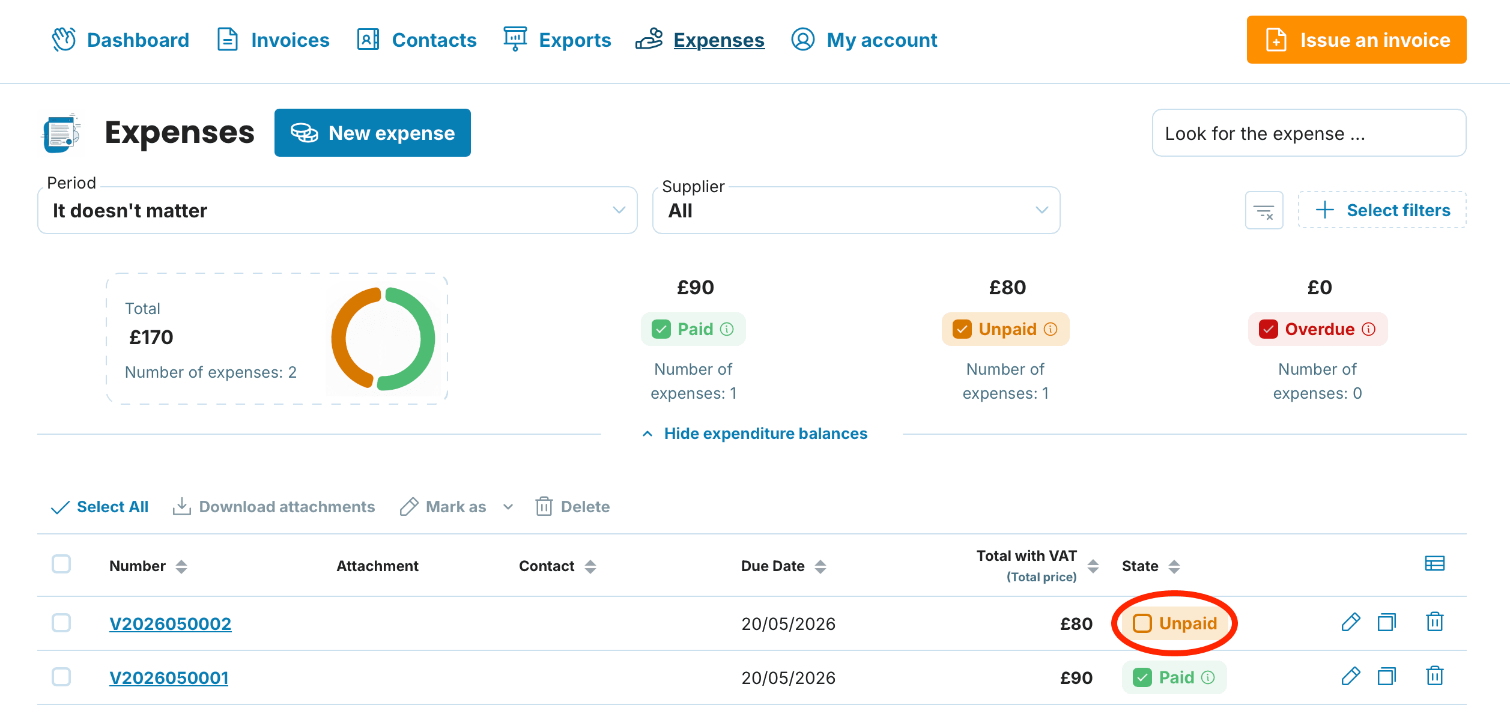Screen dimensions: 1510x723
Task: Open the Supplier dropdown
Action: coord(856,210)
